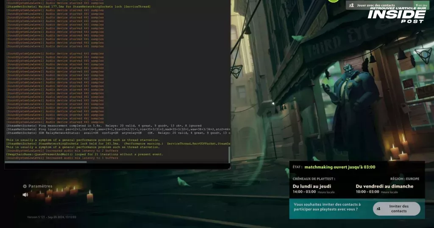Click the 'Version 5 121 - Sep 05 2024' text
The width and height of the screenshot is (434, 228).
click(51, 217)
